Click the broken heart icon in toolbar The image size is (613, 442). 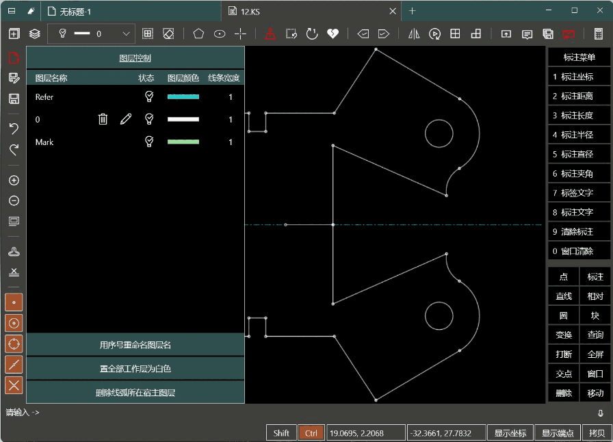coord(332,34)
